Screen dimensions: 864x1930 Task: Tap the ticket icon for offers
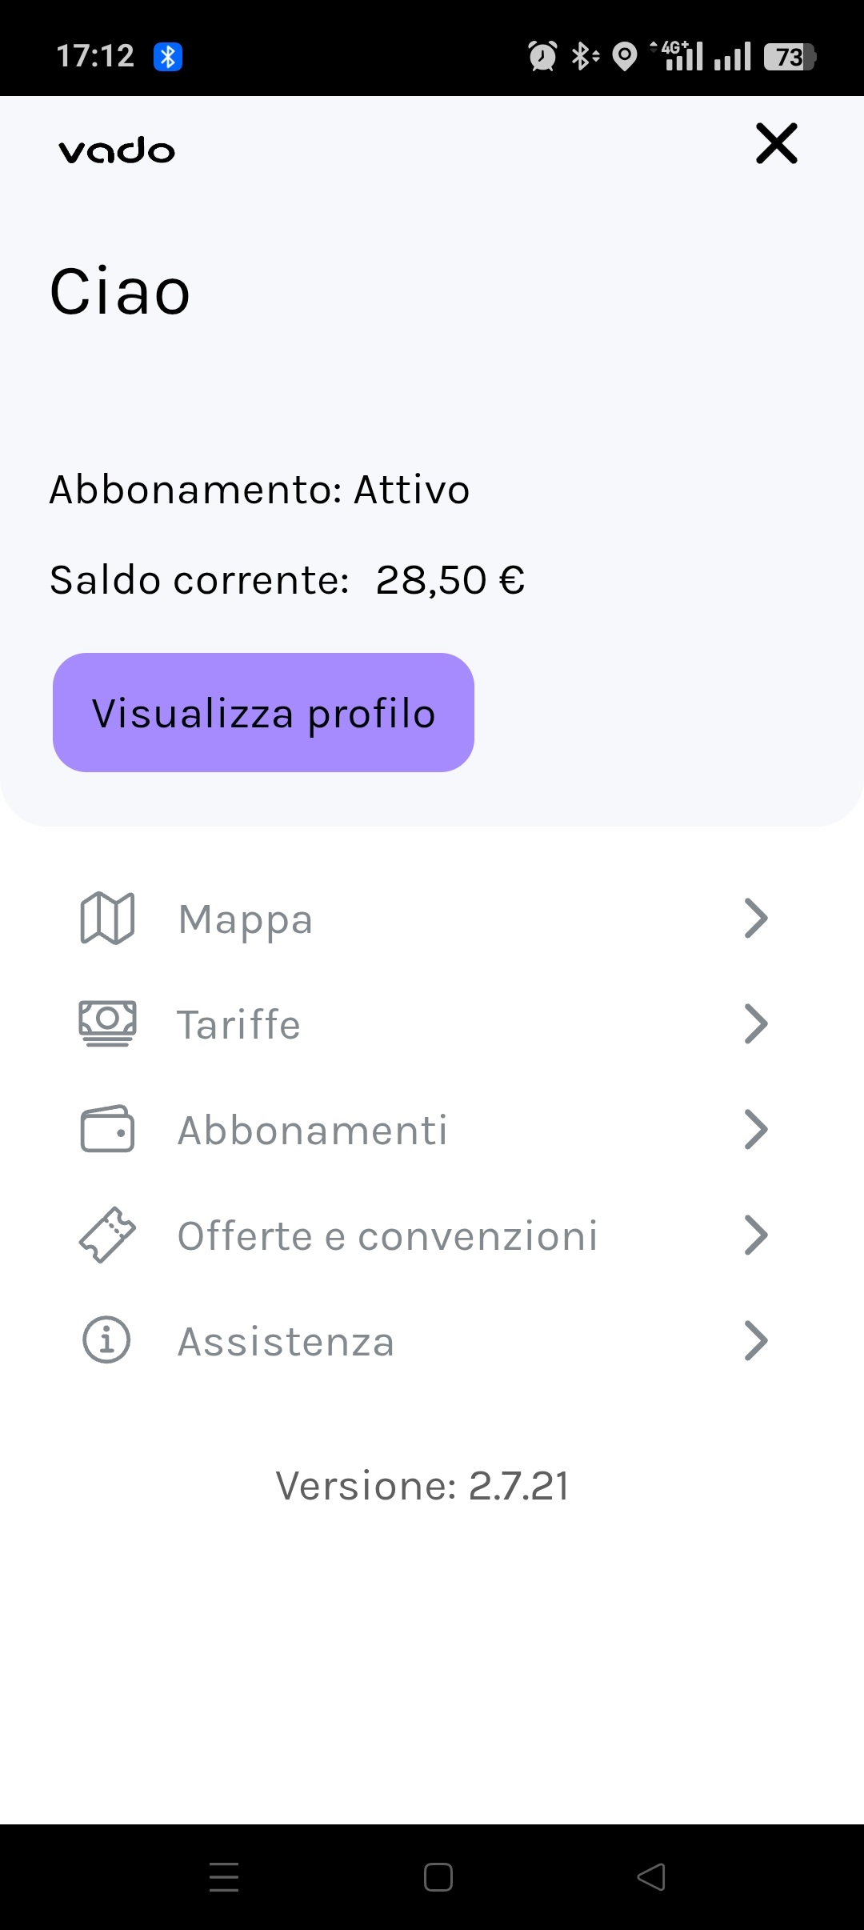(x=107, y=1235)
